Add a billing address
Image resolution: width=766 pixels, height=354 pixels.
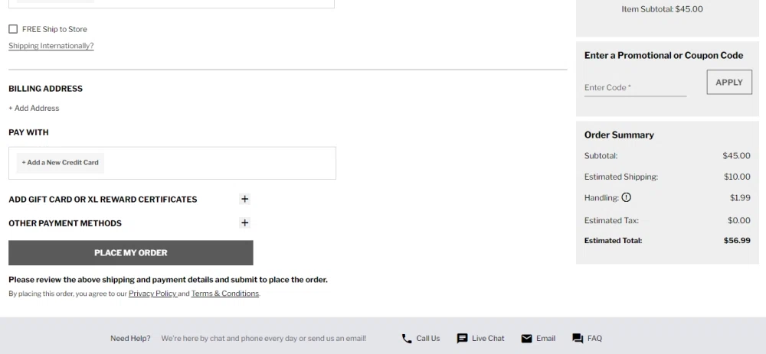point(34,109)
